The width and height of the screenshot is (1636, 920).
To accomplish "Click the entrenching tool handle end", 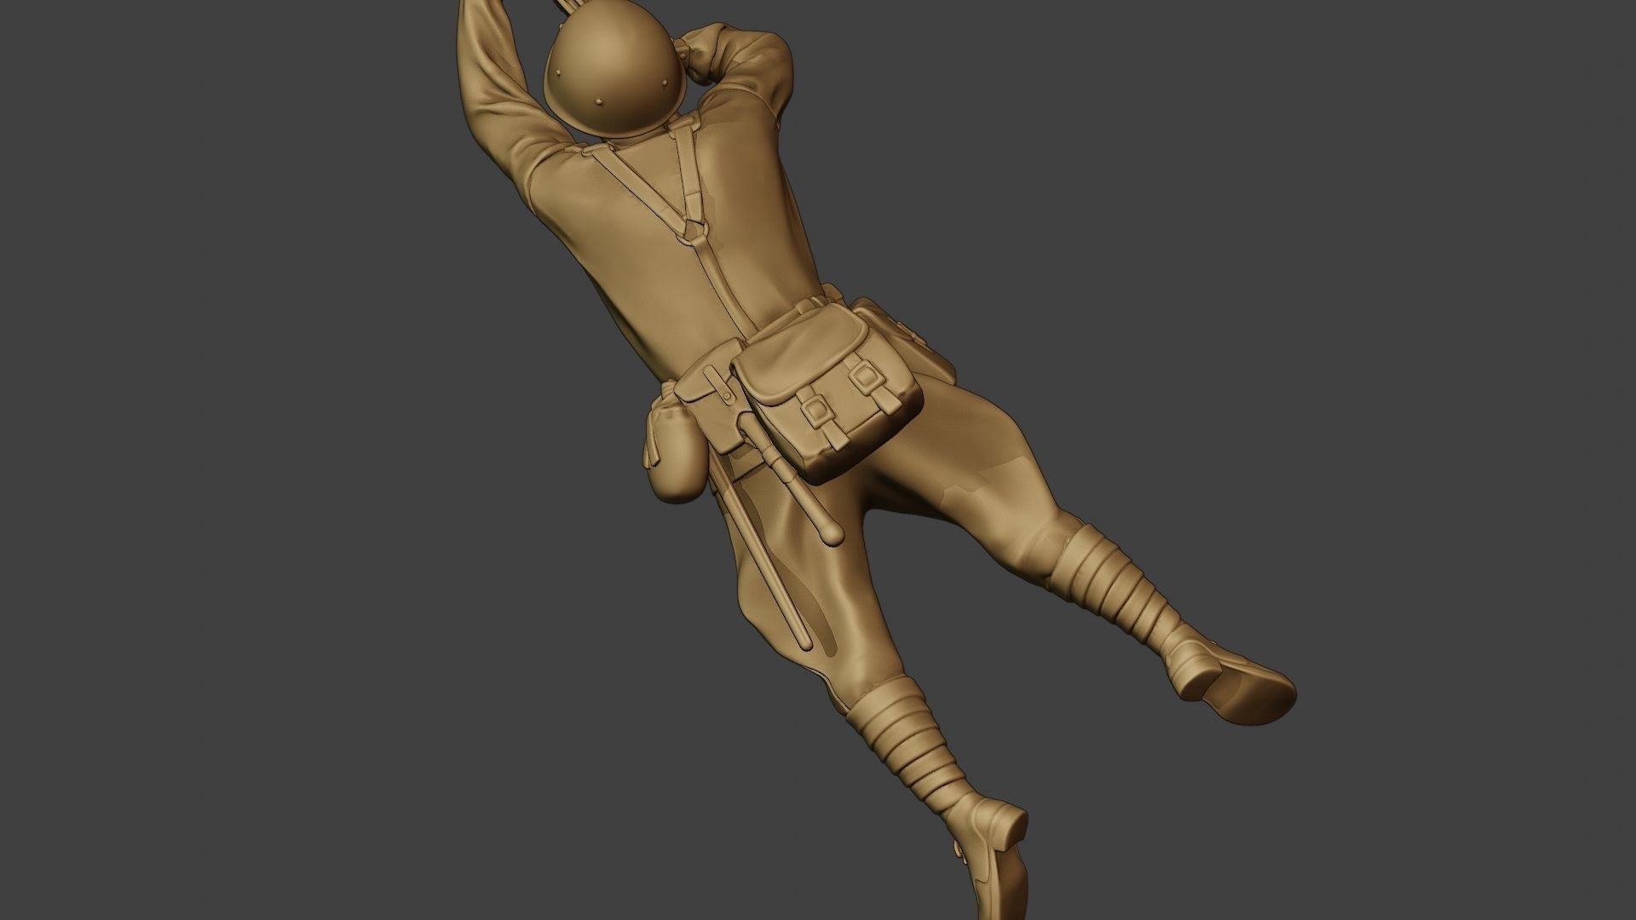I will [x=831, y=533].
